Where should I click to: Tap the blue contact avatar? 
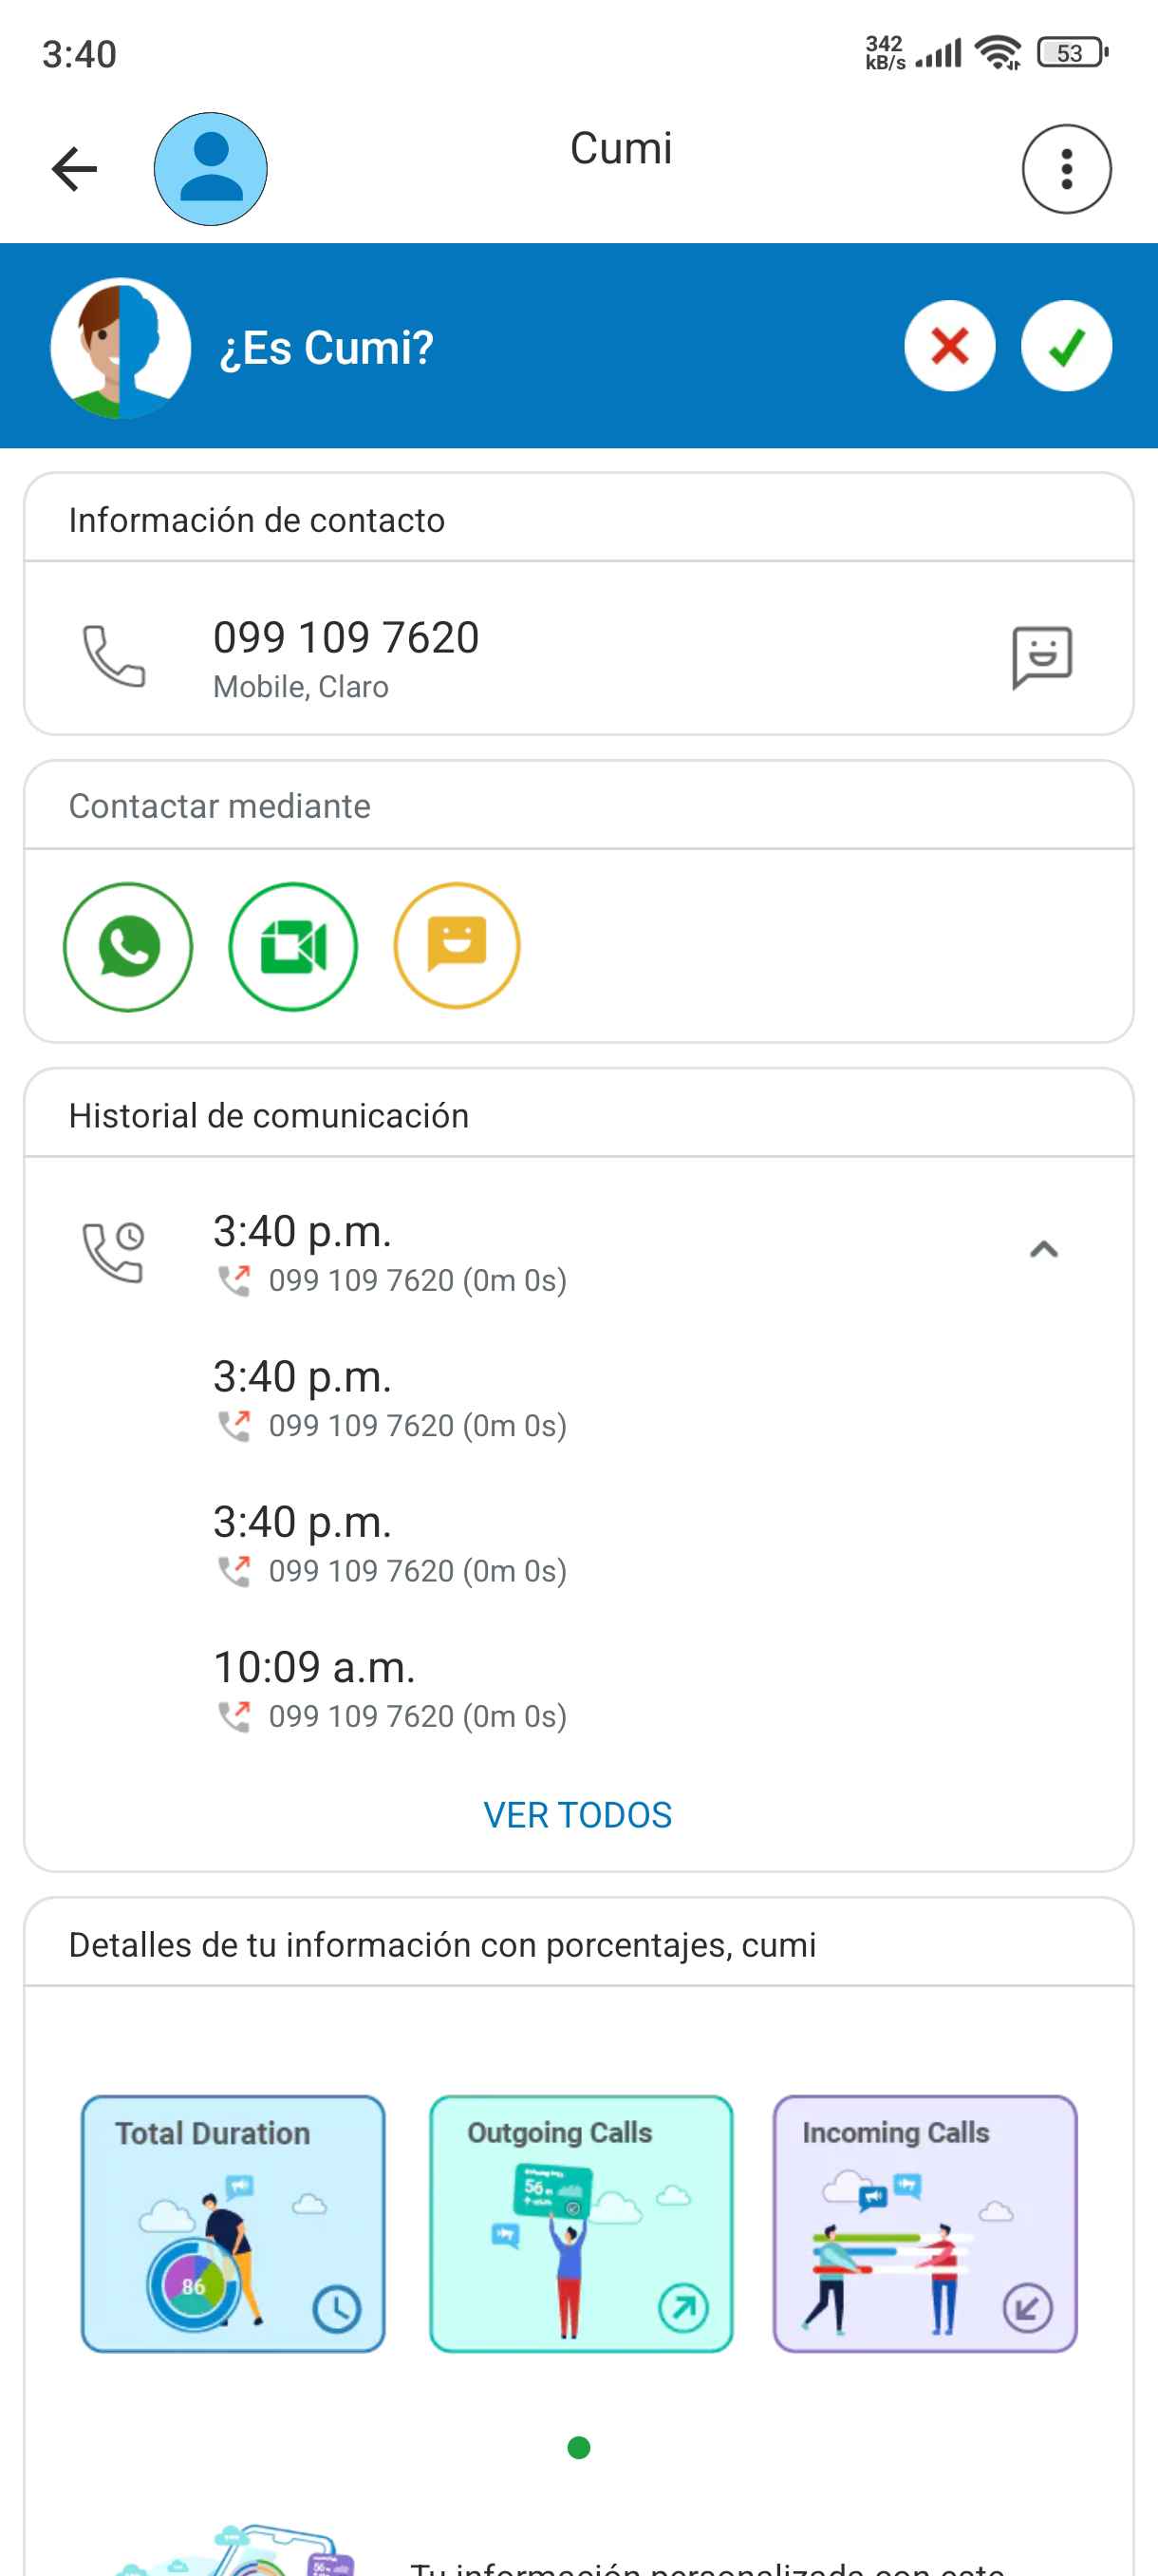pyautogui.click(x=210, y=169)
